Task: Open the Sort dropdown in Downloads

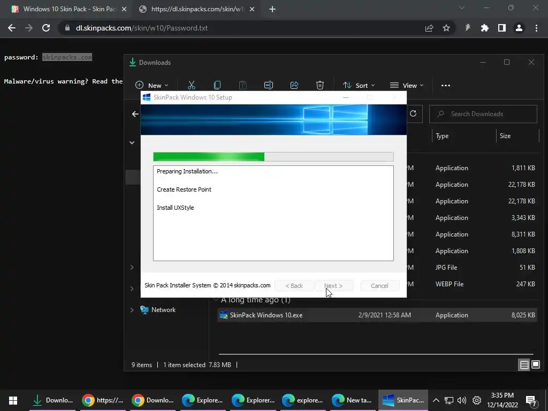Action: [x=359, y=85]
